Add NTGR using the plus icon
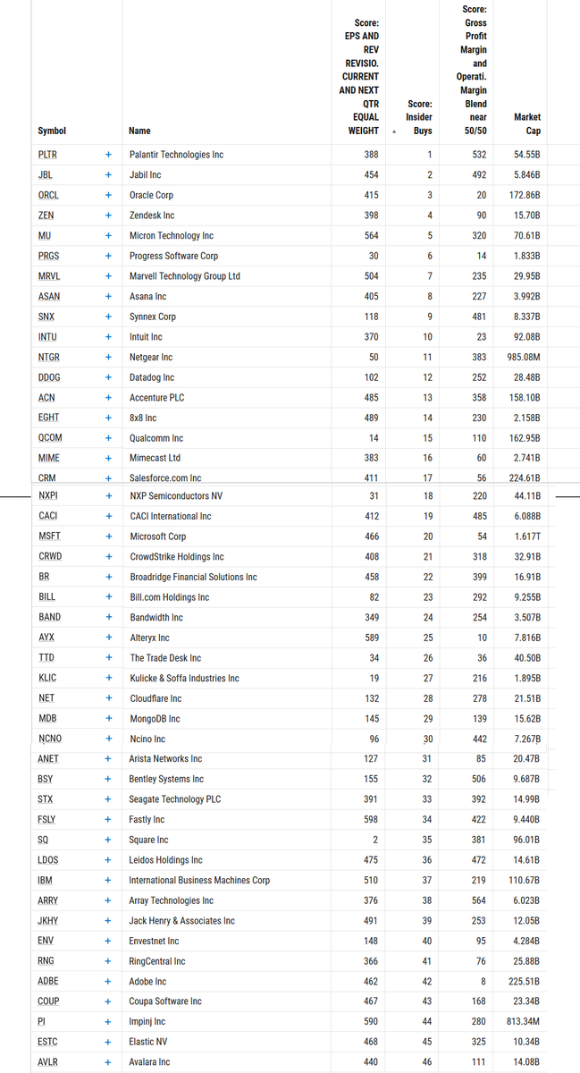 [108, 357]
